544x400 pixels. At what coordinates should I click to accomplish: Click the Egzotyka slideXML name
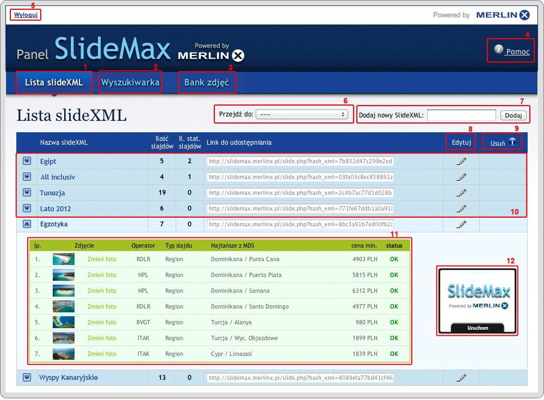pyautogui.click(x=54, y=224)
